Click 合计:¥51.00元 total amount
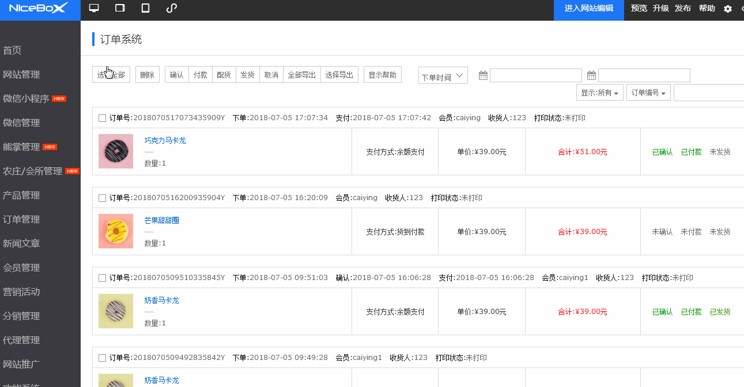The width and height of the screenshot is (744, 387). (583, 152)
